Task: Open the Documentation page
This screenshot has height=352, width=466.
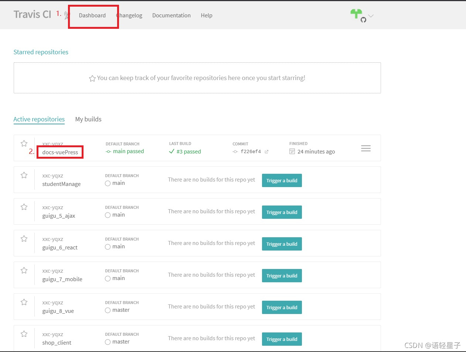Action: [x=171, y=15]
